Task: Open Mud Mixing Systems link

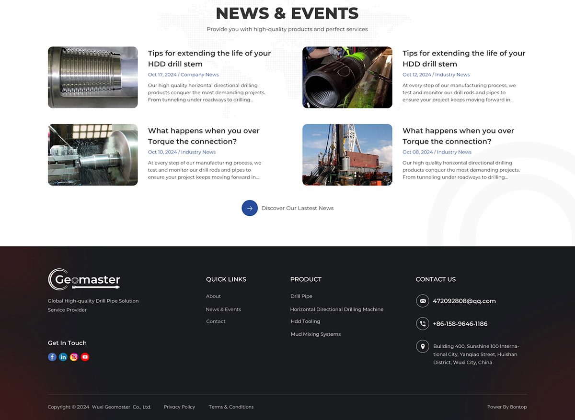Action: coord(316,334)
